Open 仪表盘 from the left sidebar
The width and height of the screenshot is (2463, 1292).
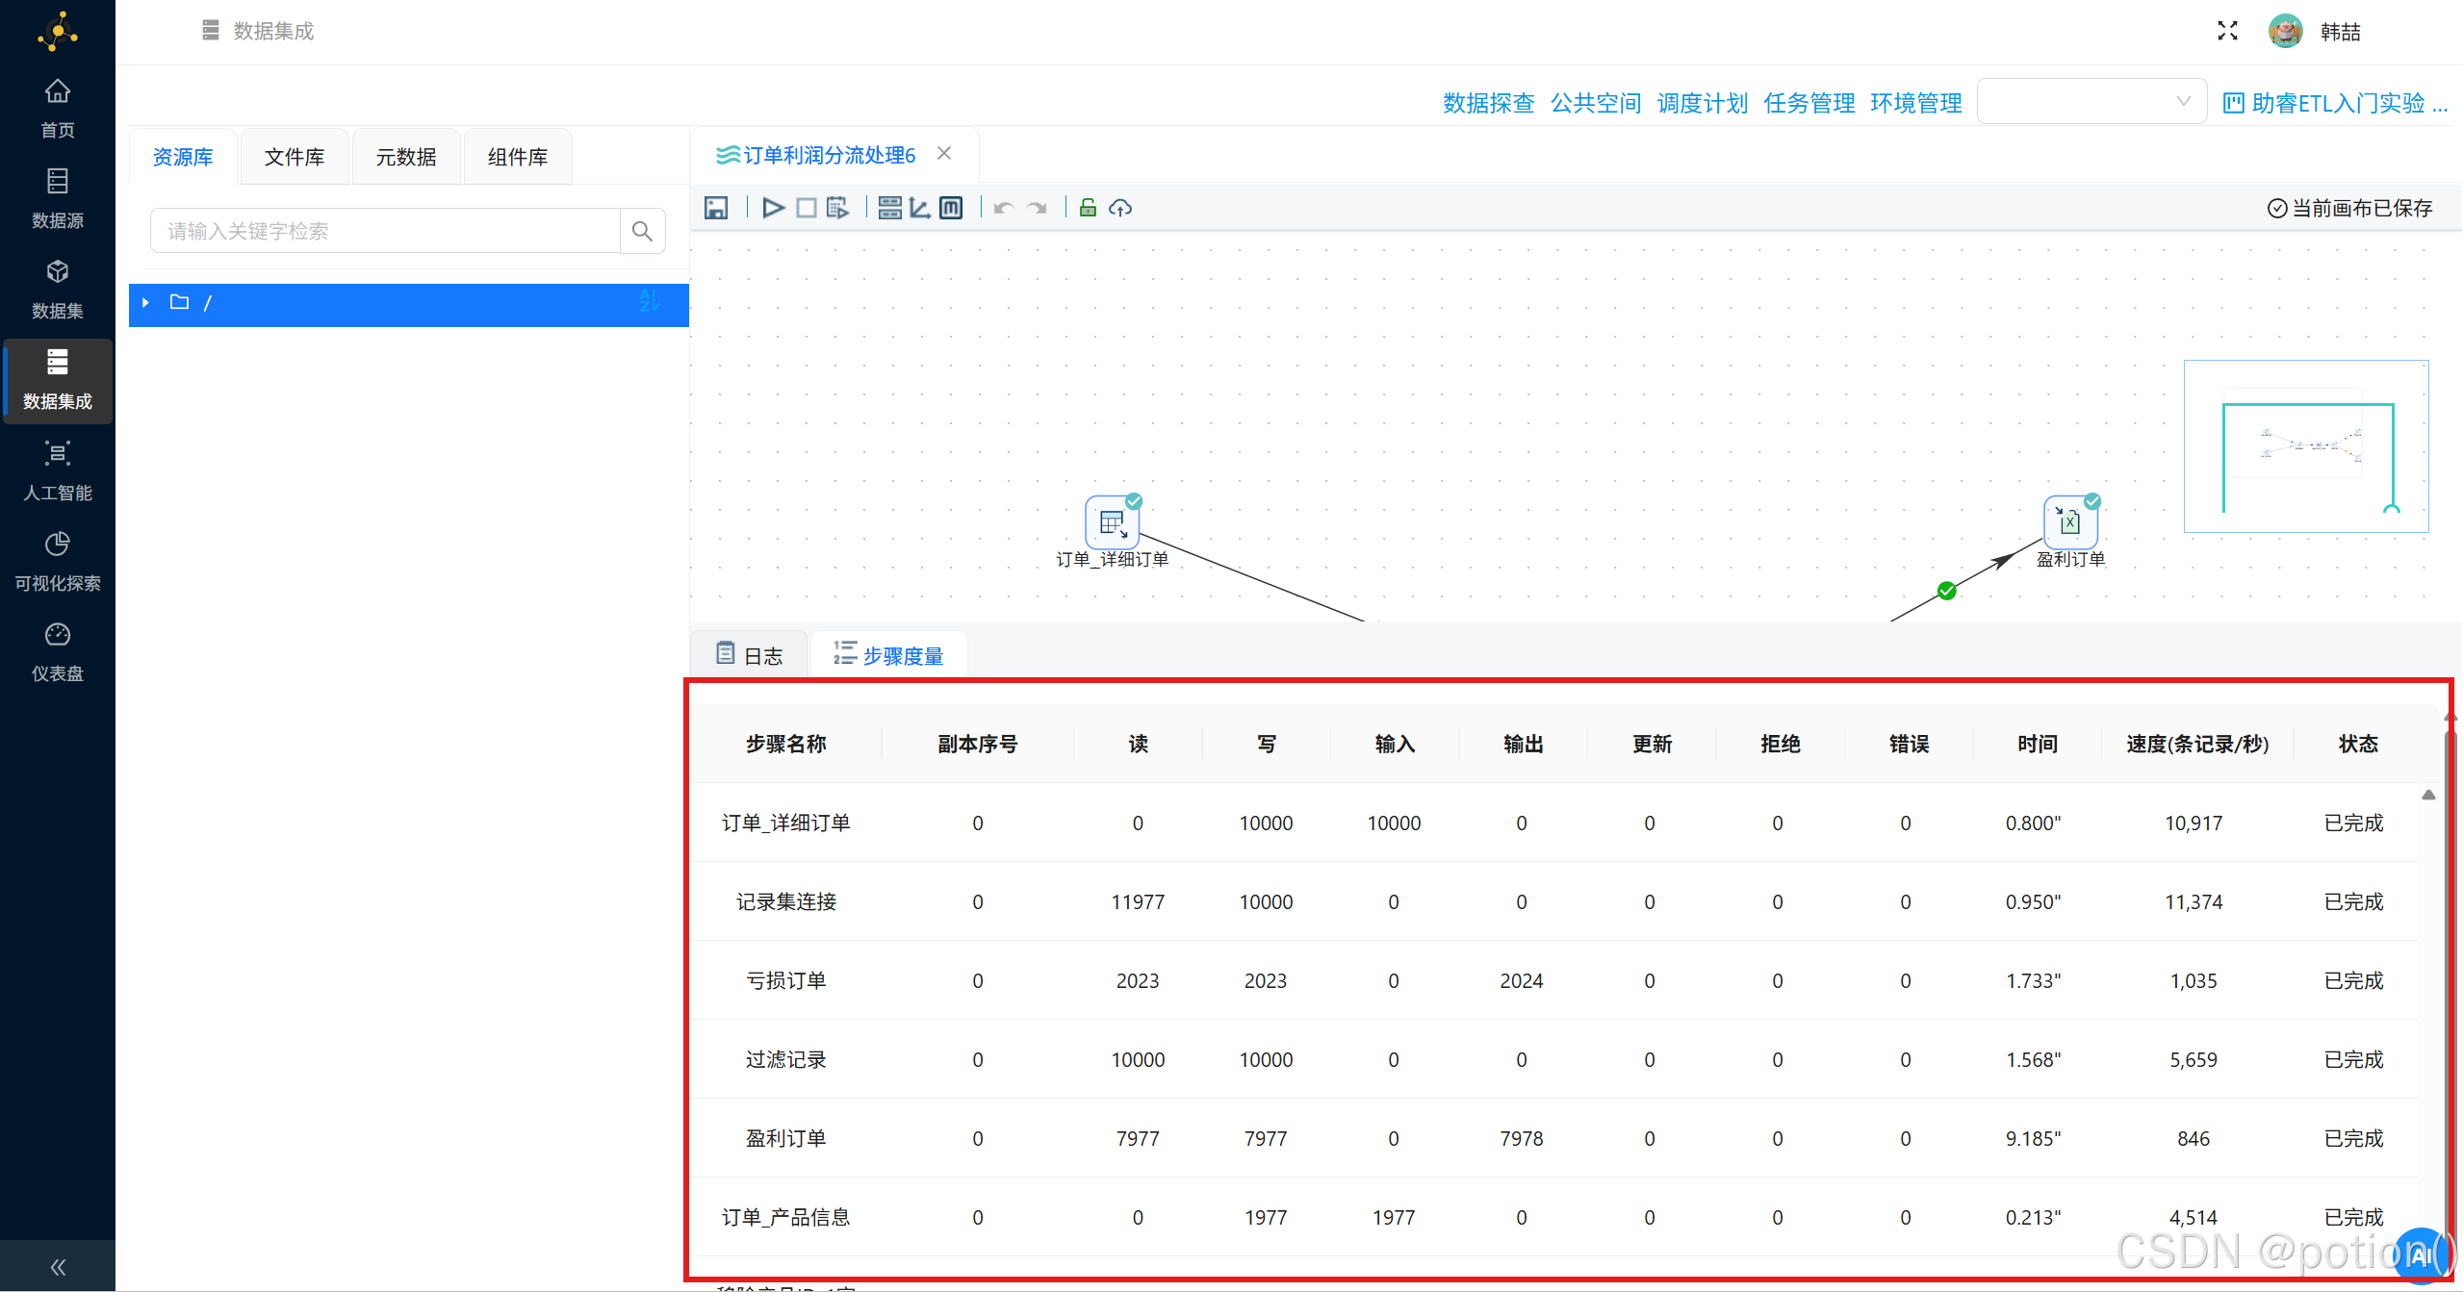tap(57, 649)
